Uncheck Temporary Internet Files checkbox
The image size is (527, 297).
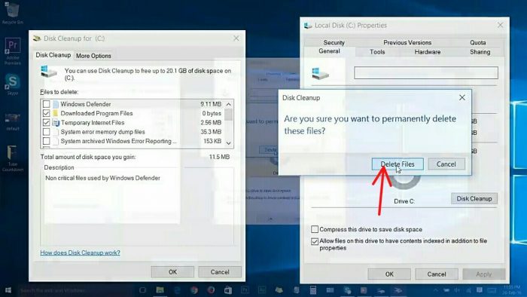(47, 122)
